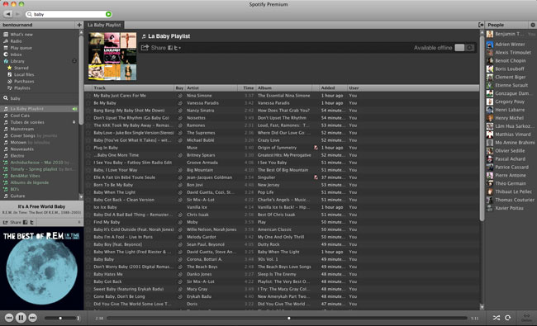The image size is (537, 326).
Task: Open the Electro playlist
Action: coord(17,156)
